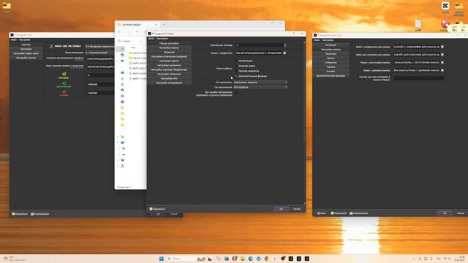Click the green status icon in left window
The image size is (468, 263).
(64, 84)
